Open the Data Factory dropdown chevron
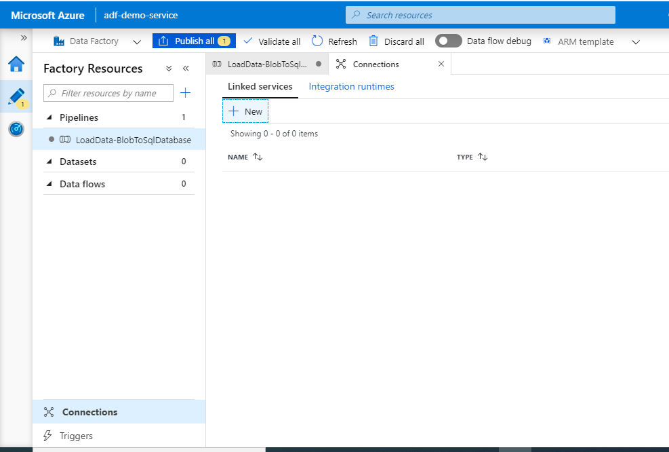This screenshot has height=452, width=669. (136, 42)
